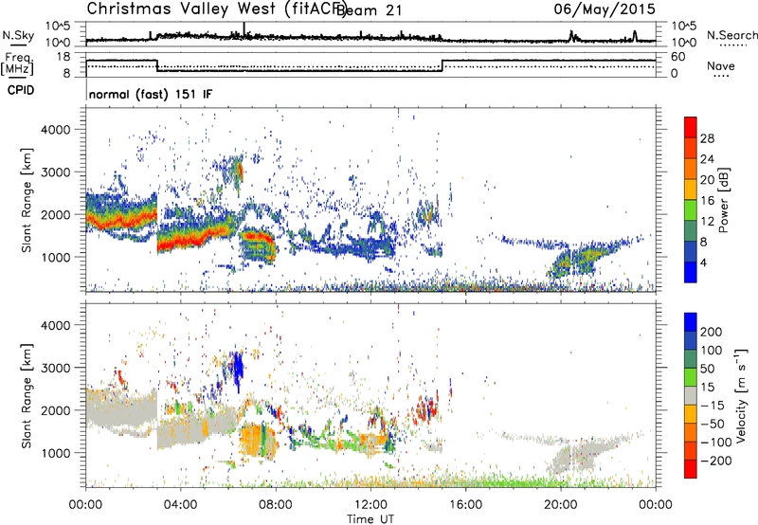Click the noise spike near 20:00 in sky panel

571,36
